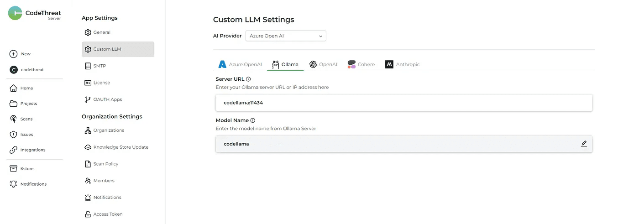This screenshot has height=224, width=639.
Task: Click the Scan Policy document icon
Action: click(x=88, y=164)
